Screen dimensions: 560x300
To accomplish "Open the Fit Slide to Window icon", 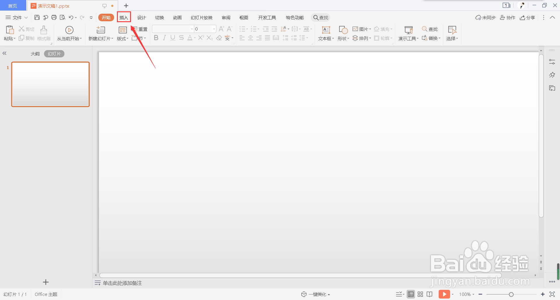I will (x=552, y=294).
